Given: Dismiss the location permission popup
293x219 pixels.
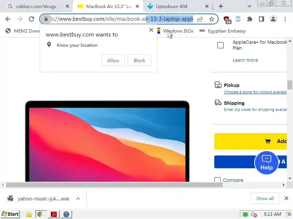Looking at the screenshot, I should click(151, 30).
